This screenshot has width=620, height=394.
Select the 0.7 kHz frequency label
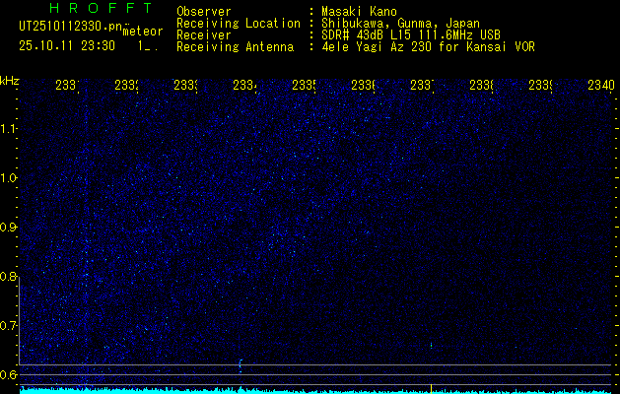point(9,325)
